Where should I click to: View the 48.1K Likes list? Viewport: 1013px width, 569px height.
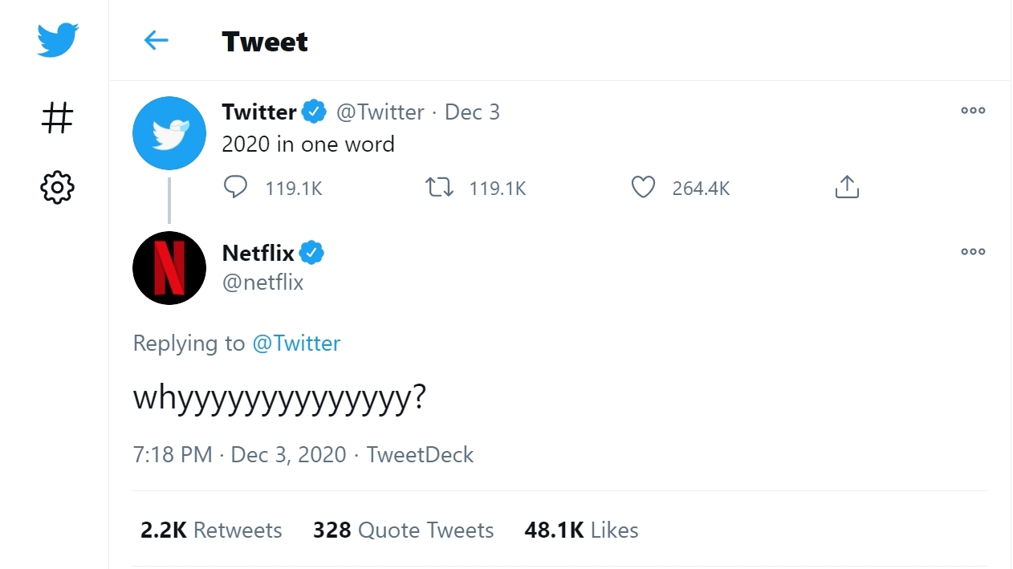pyautogui.click(x=581, y=530)
